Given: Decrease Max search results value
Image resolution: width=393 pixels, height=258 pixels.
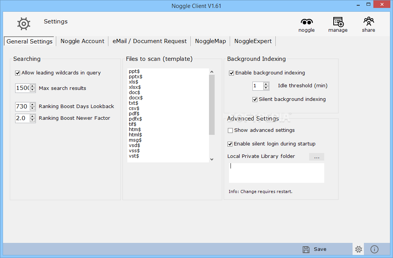Looking at the screenshot, I should pos(32,90).
